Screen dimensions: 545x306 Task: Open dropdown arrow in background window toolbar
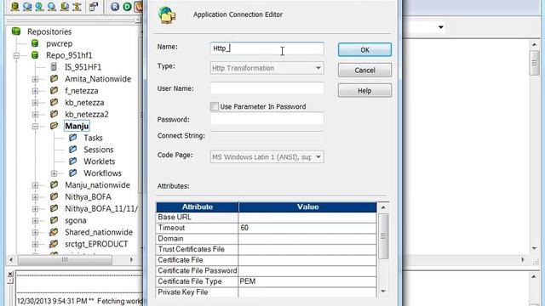pos(441,27)
